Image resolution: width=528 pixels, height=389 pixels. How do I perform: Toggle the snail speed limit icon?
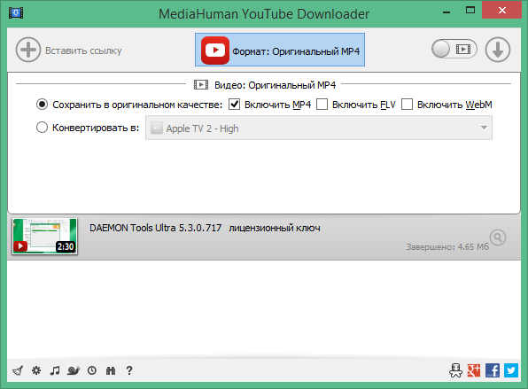74,370
